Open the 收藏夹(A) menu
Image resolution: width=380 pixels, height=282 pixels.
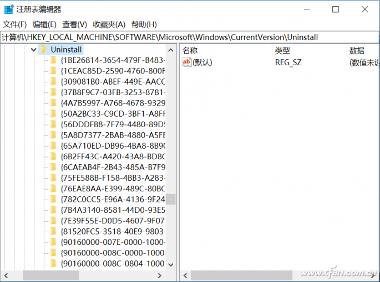109,24
